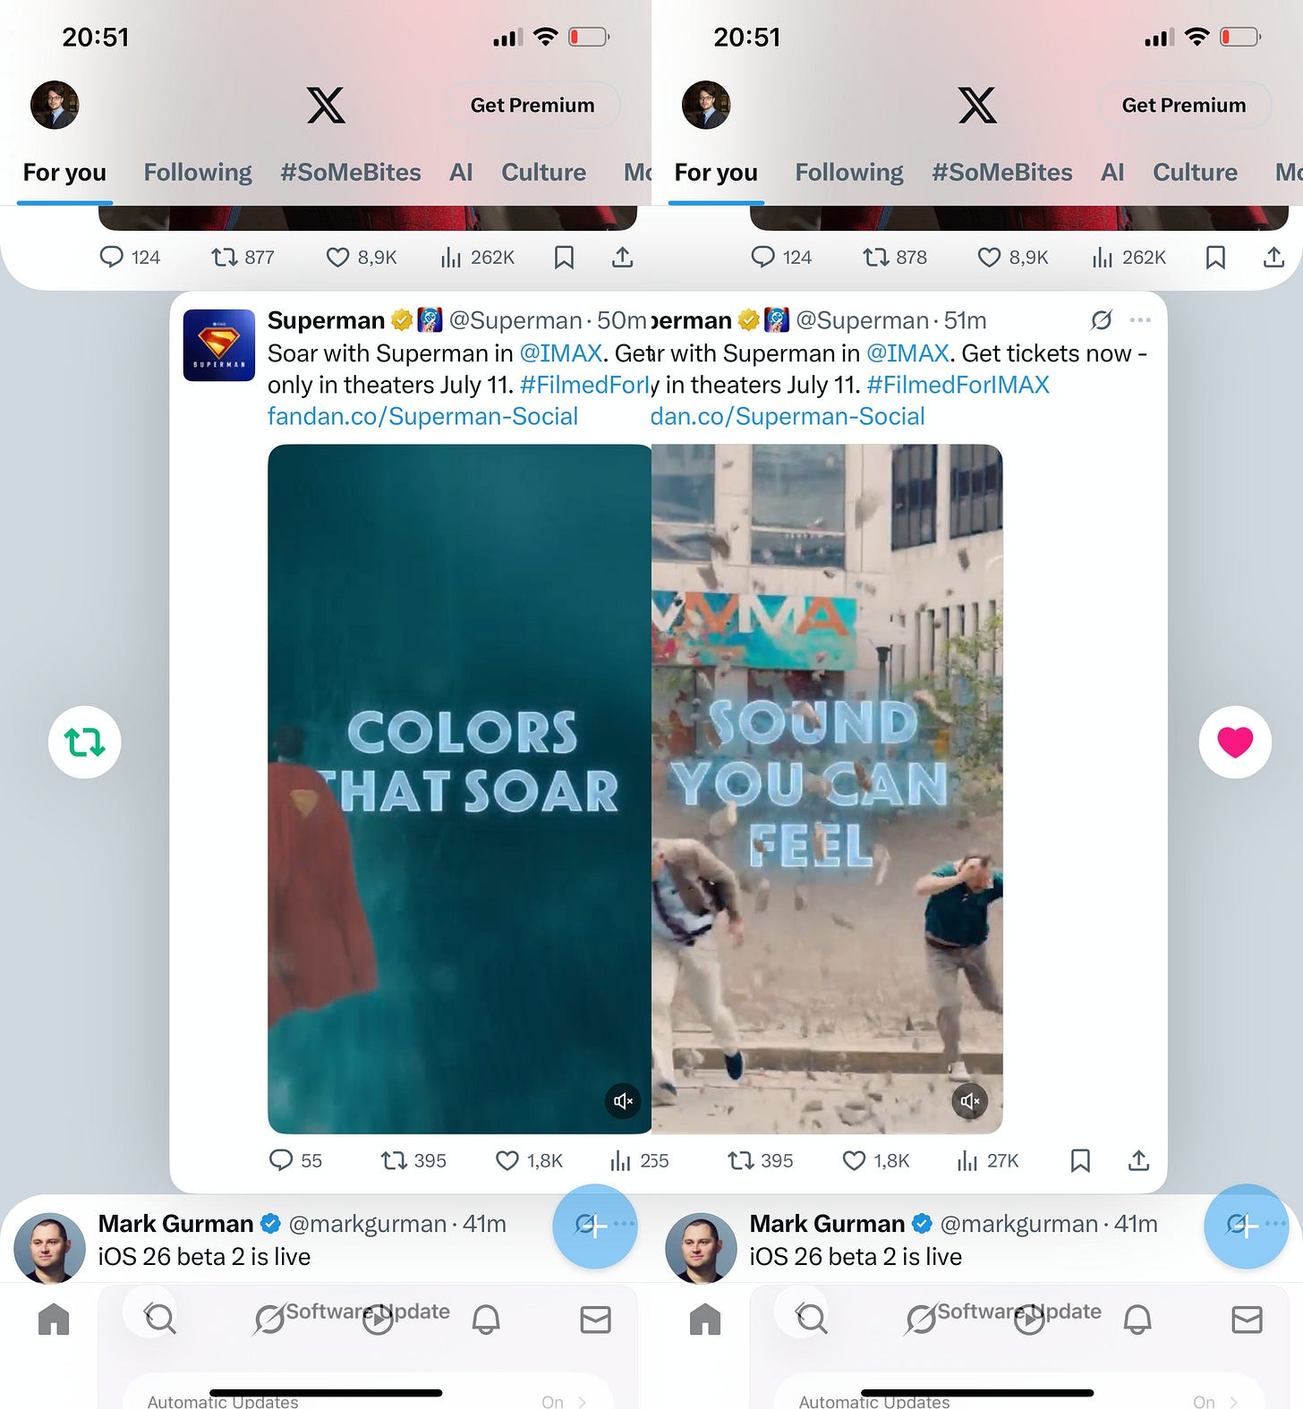Open replies showing 55 comments

pos(295,1160)
